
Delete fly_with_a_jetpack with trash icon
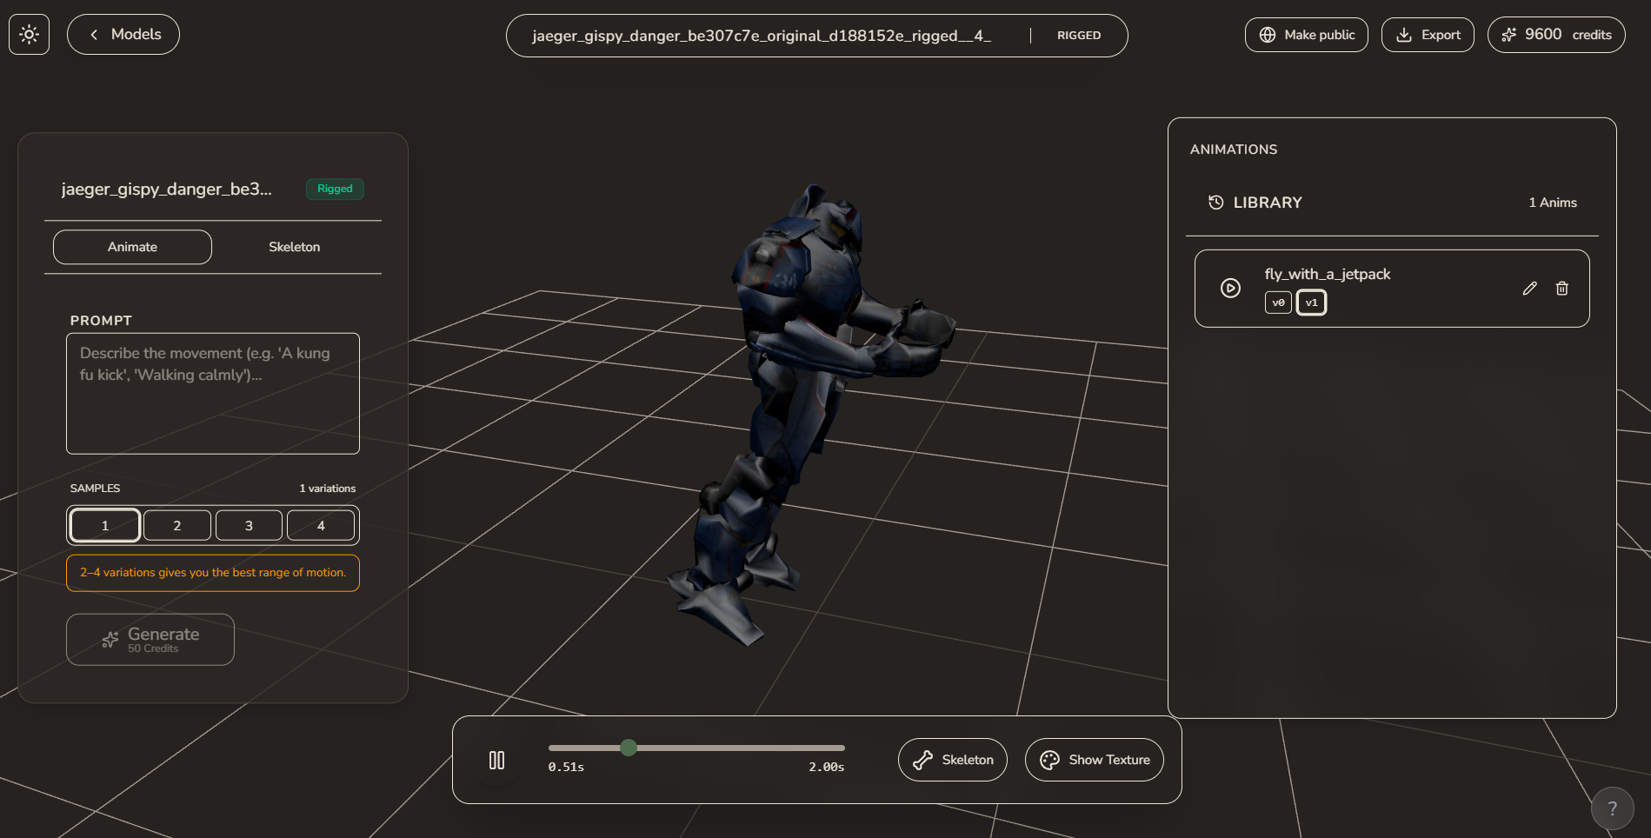coord(1562,288)
